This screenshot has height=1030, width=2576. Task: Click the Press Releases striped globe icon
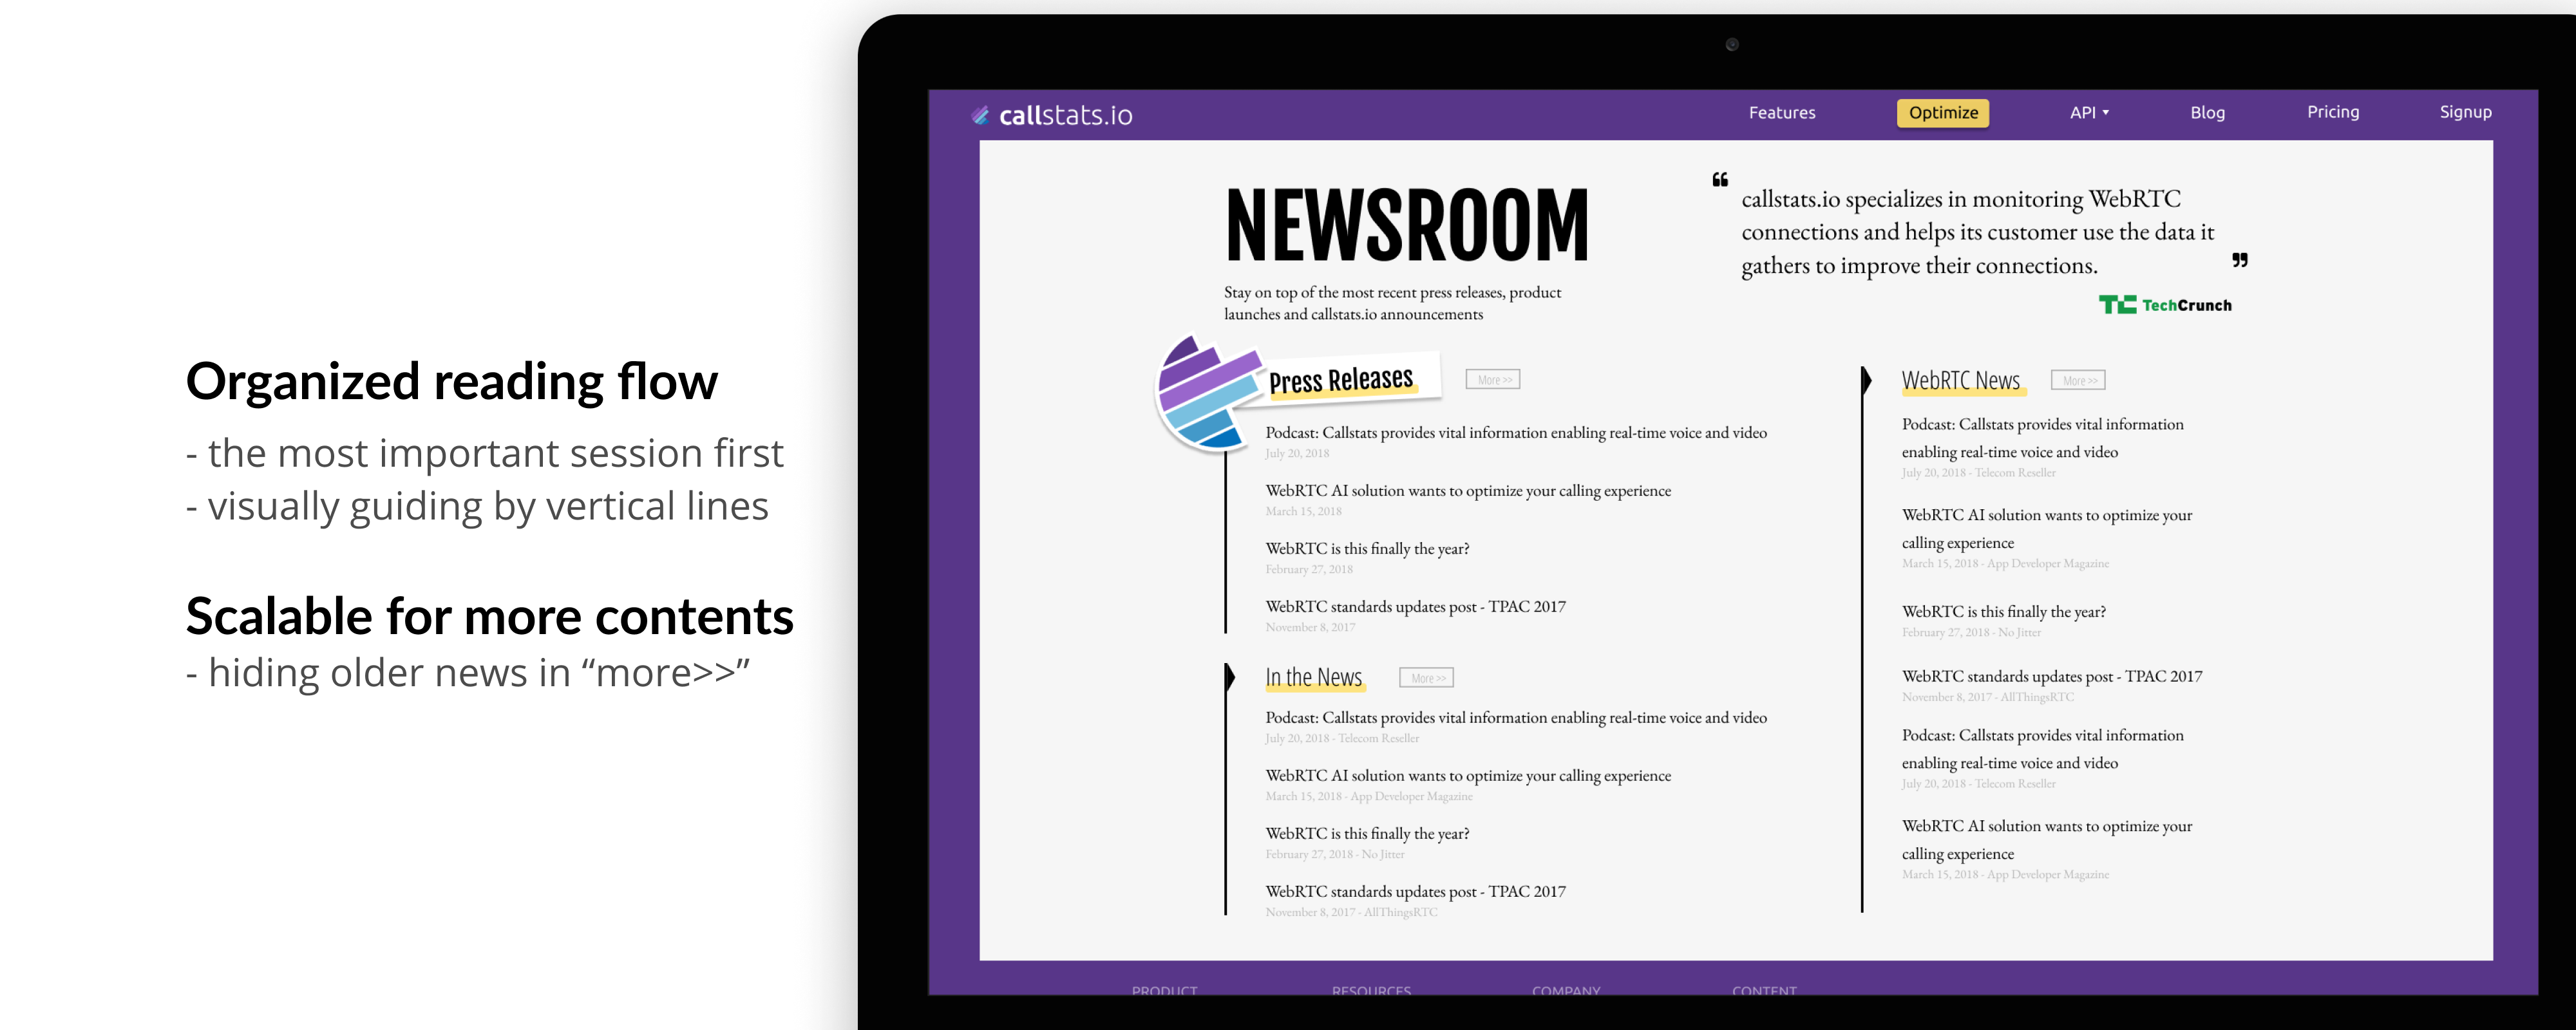1208,393
